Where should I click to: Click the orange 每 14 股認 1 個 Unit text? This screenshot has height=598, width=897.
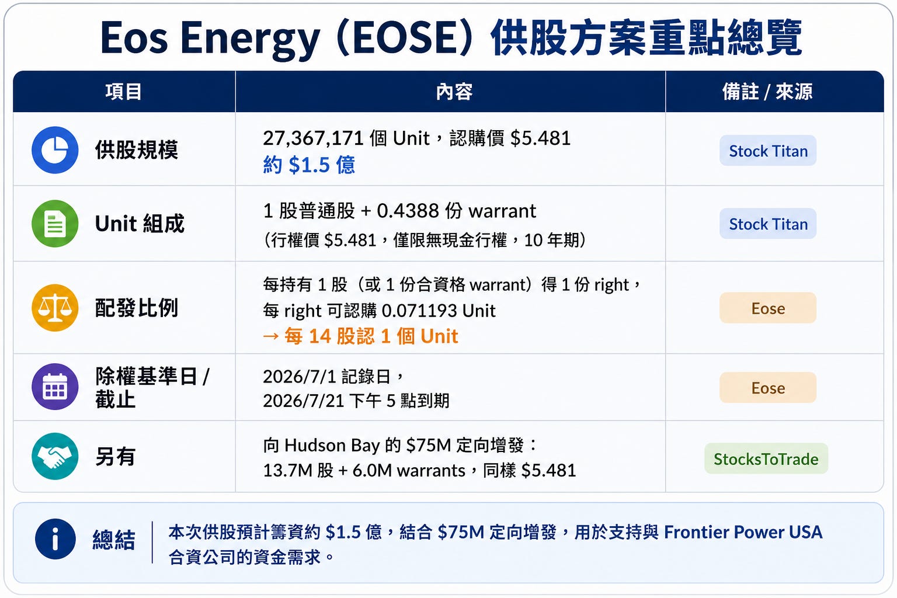click(360, 336)
